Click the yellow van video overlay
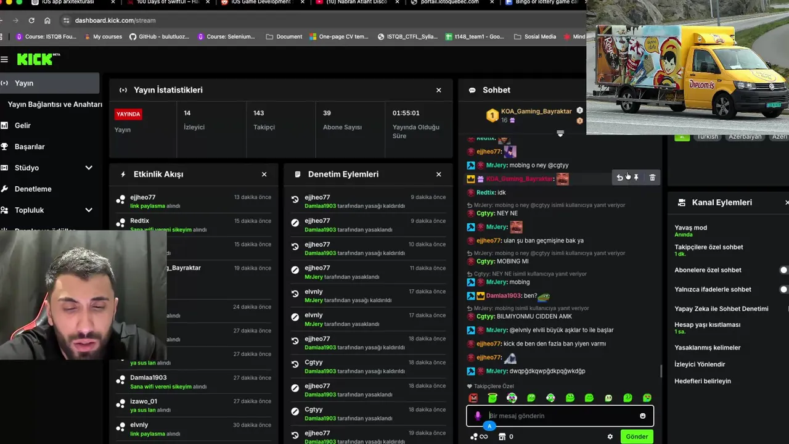 pyautogui.click(x=687, y=68)
